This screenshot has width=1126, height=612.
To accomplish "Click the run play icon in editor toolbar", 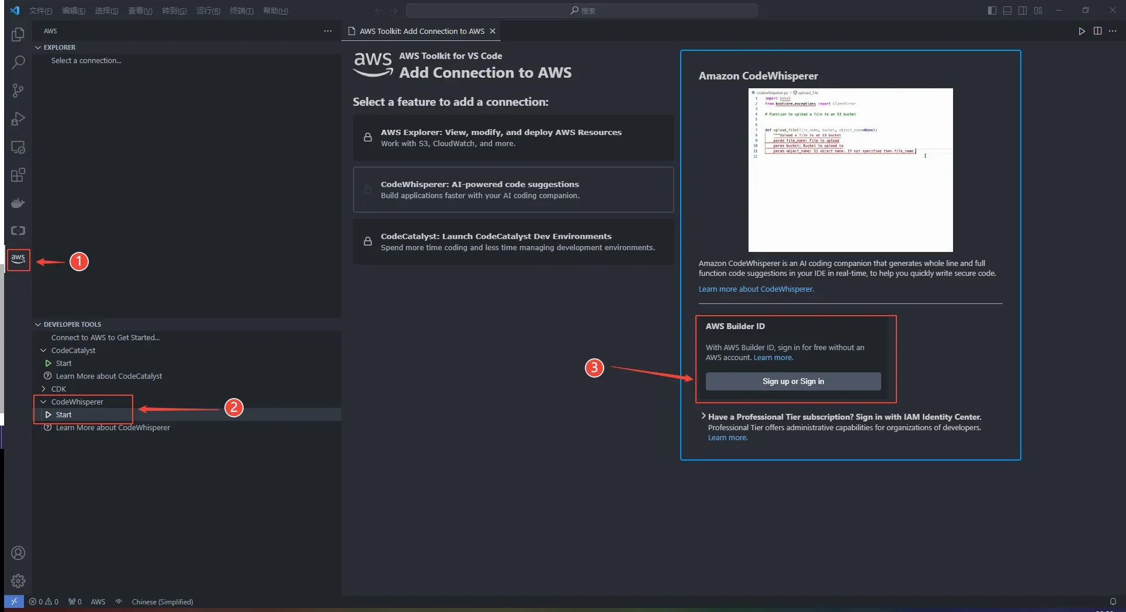I will (x=1082, y=31).
